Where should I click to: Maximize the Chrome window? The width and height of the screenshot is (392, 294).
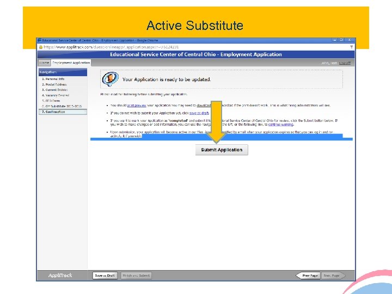coord(341,40)
